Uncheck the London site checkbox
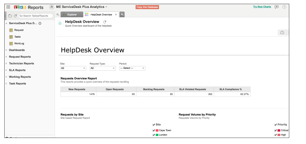The image size is (306, 144). 154,135
